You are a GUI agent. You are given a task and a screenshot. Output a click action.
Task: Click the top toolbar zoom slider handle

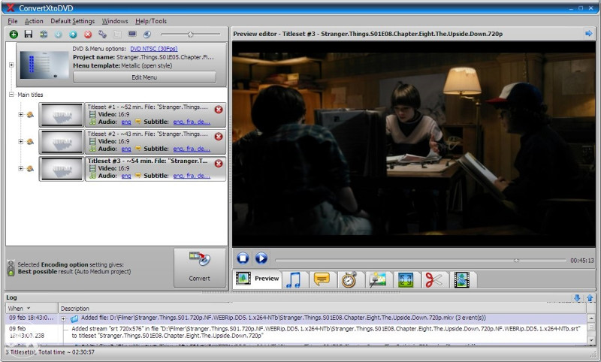tap(190, 35)
